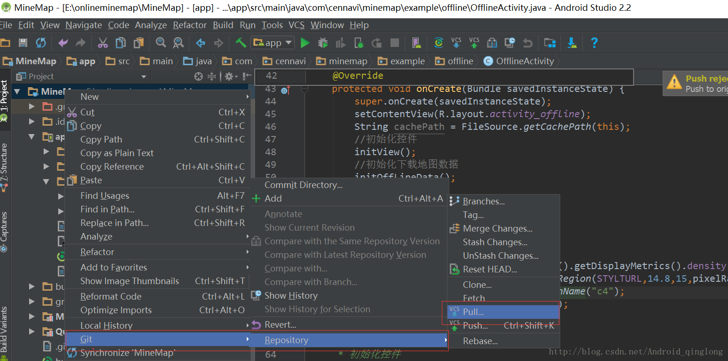This screenshot has width=728, height=361.
Task: Collapse onCreate method fold marker at line 43
Action: click(x=304, y=89)
